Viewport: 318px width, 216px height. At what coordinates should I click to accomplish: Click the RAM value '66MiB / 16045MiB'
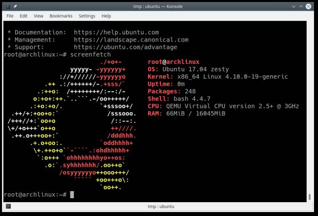point(196,113)
